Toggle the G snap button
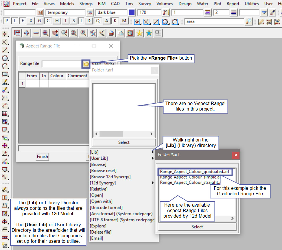Screen dimensions: 282x250 tap(39, 21)
